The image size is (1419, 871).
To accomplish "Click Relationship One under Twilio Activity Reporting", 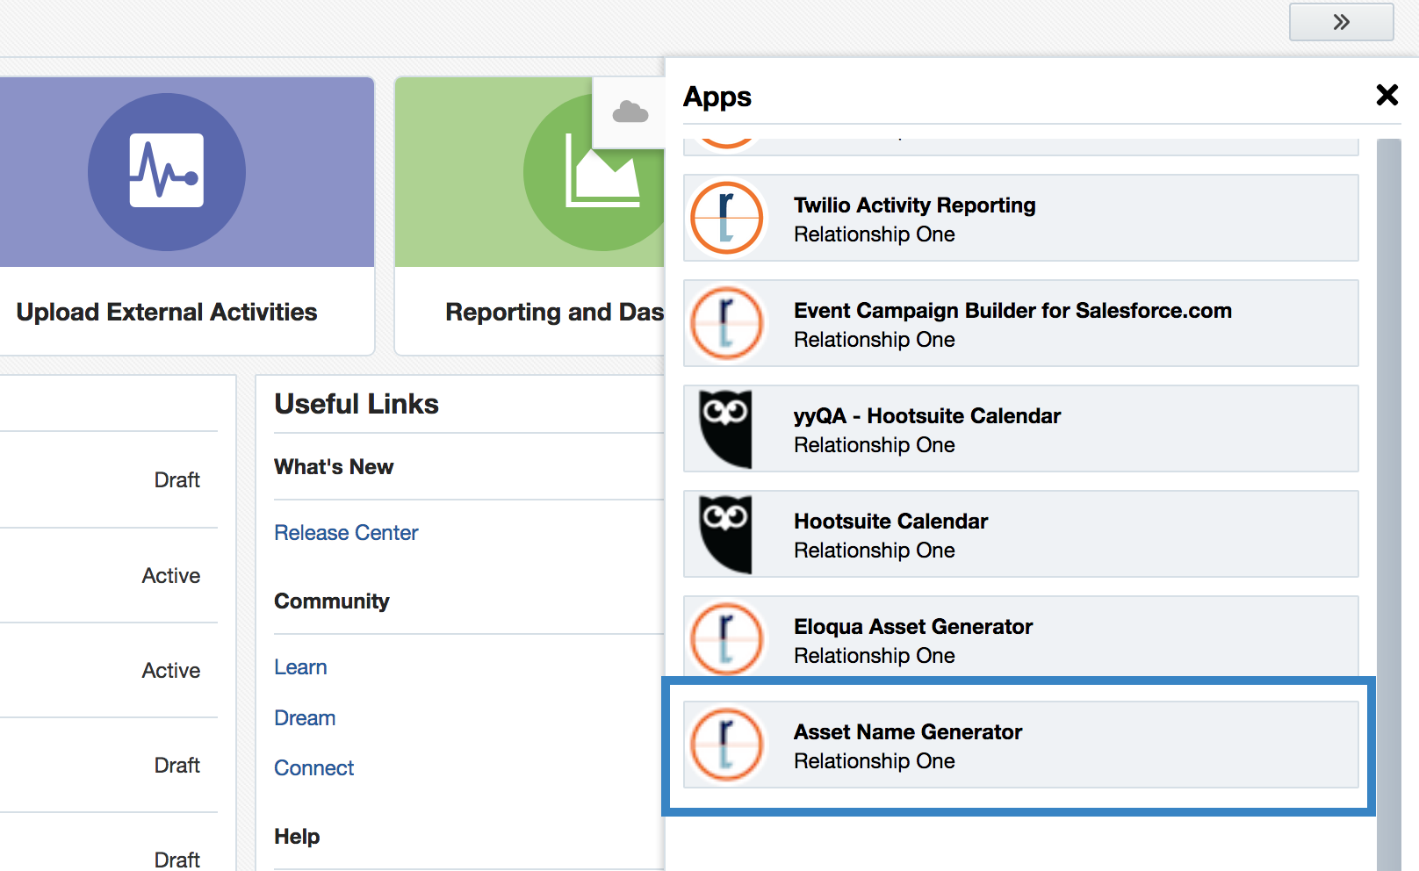I will click(875, 234).
